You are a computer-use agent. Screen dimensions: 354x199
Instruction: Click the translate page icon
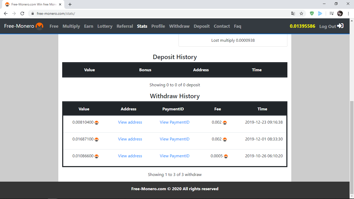pyautogui.click(x=293, y=13)
